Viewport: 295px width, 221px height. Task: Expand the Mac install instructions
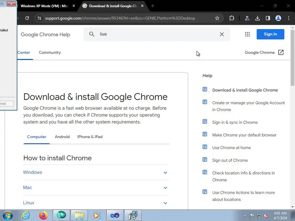(96, 188)
